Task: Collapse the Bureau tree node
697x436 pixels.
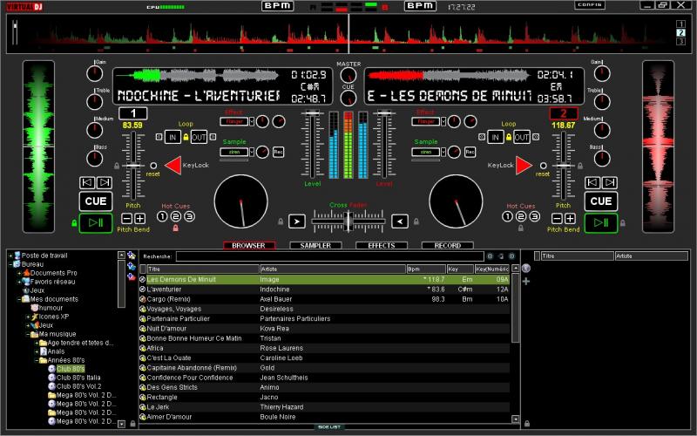Action: click(x=10, y=264)
